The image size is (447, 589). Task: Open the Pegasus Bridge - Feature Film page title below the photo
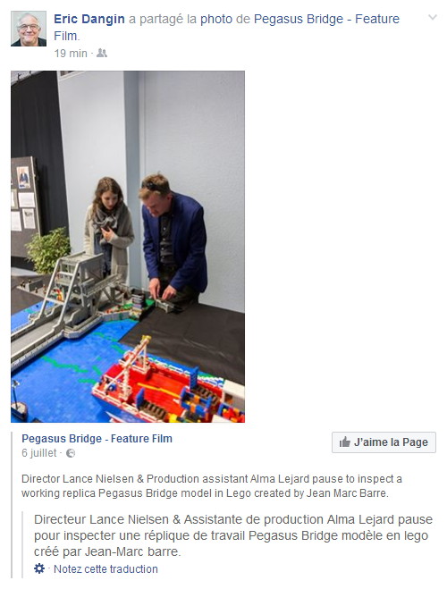[x=97, y=439]
